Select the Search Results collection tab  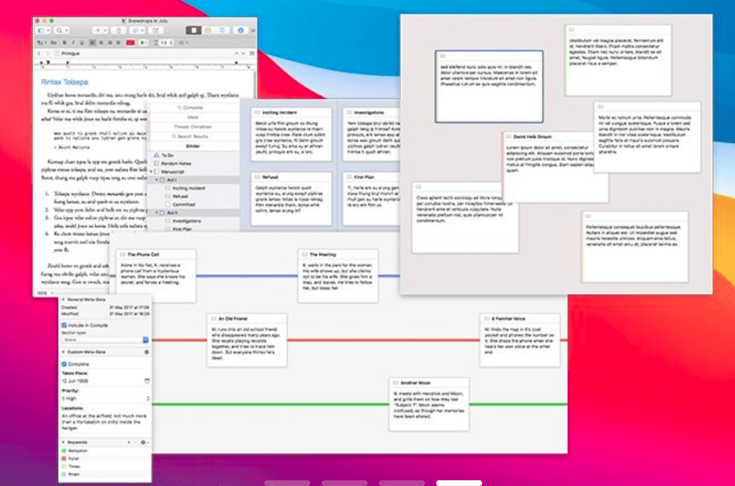pos(193,136)
